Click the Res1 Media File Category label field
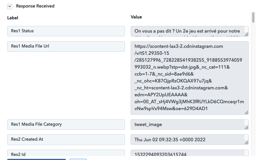 tap(66, 125)
